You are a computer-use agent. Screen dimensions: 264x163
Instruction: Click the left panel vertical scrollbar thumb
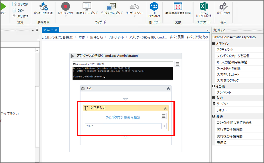(37, 117)
